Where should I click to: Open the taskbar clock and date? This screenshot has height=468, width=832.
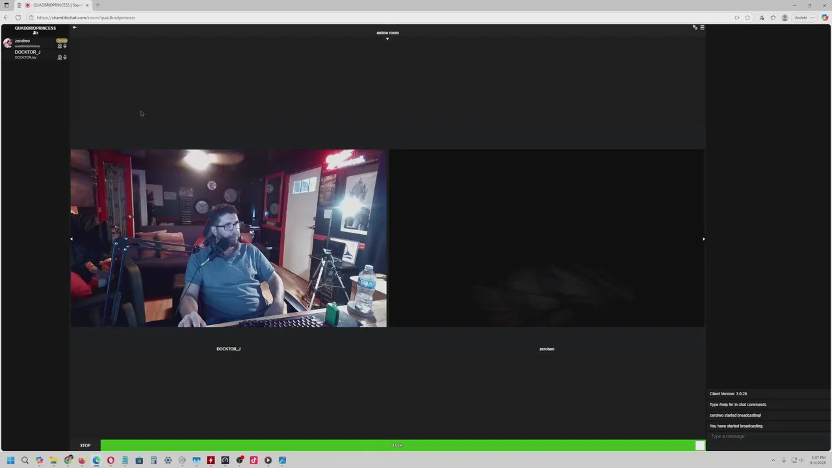point(818,460)
